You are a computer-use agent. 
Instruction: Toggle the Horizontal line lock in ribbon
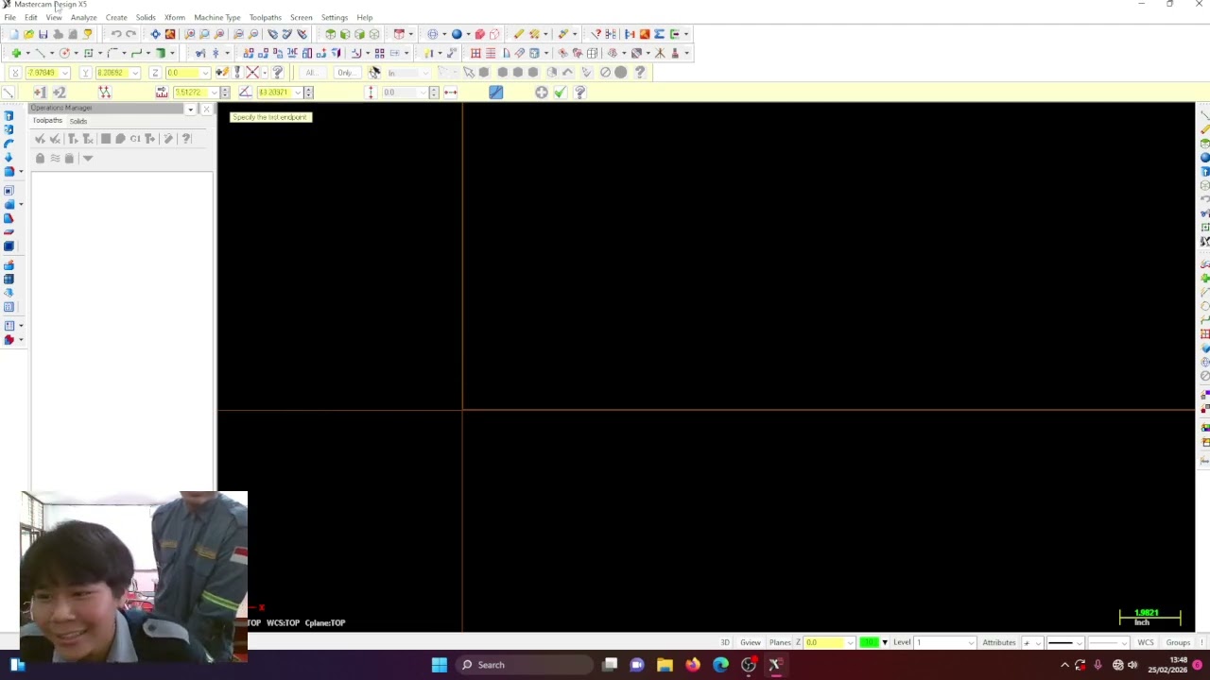[451, 92]
